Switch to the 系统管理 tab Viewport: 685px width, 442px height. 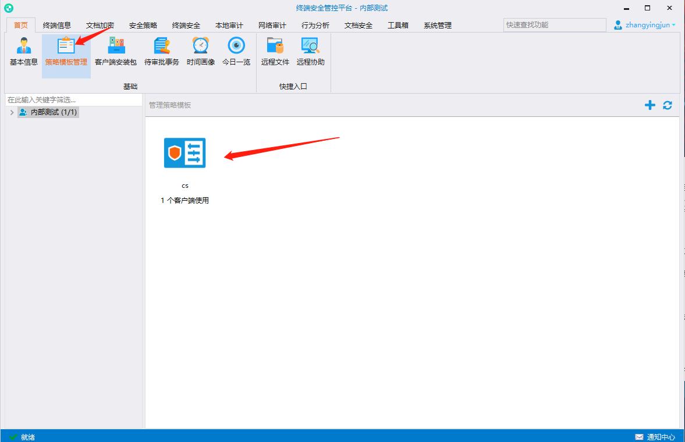pos(436,25)
